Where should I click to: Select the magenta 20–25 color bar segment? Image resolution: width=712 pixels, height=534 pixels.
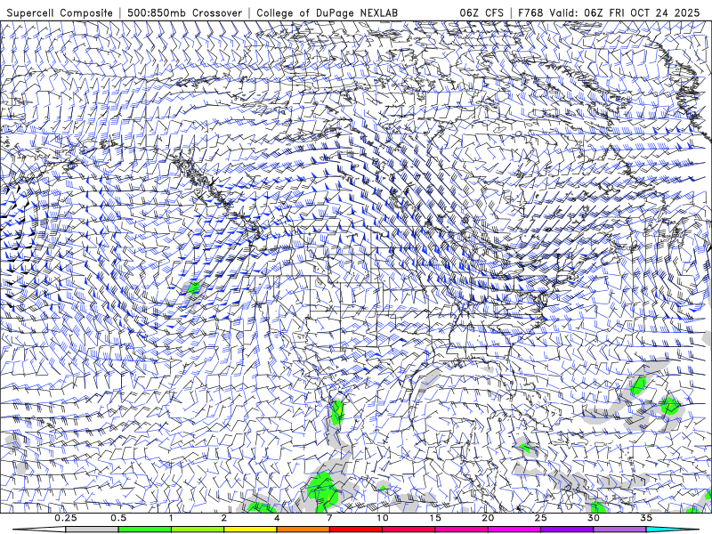coord(514,530)
